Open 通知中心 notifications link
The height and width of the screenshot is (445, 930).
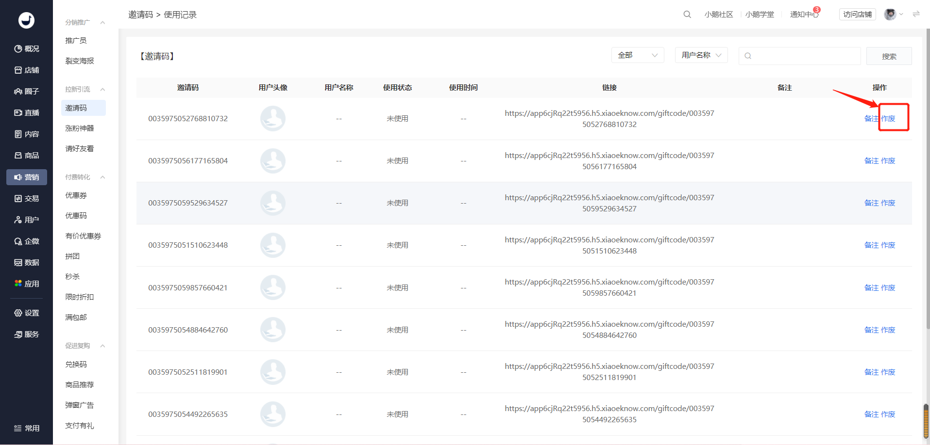click(804, 15)
